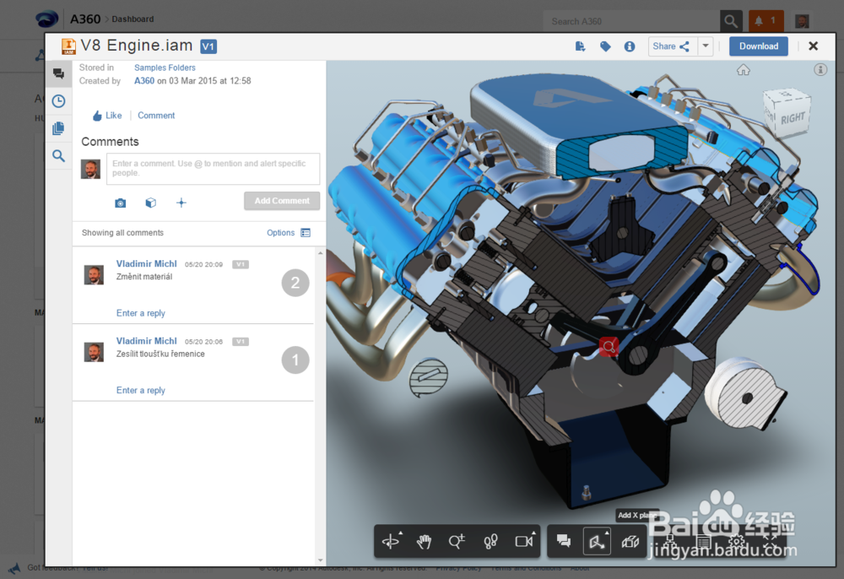Screen dimensions: 844x579
Task: Select comment marker number 2
Action: click(295, 283)
